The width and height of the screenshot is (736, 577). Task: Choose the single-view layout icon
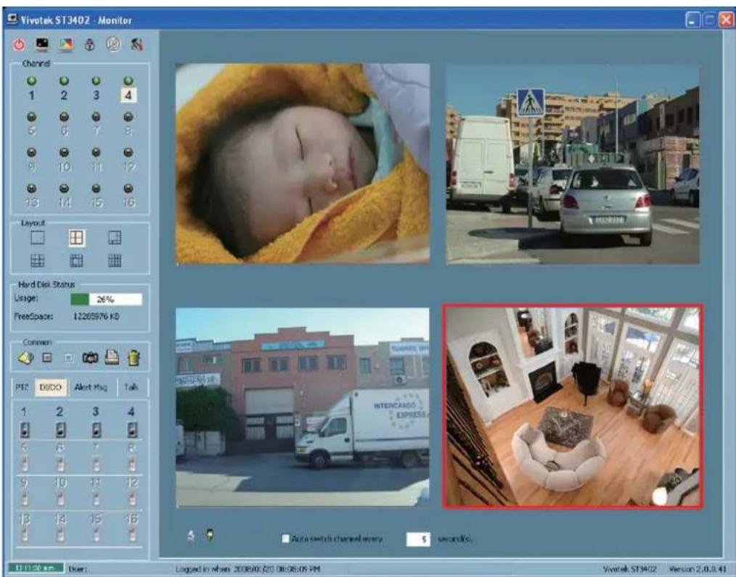tap(38, 237)
